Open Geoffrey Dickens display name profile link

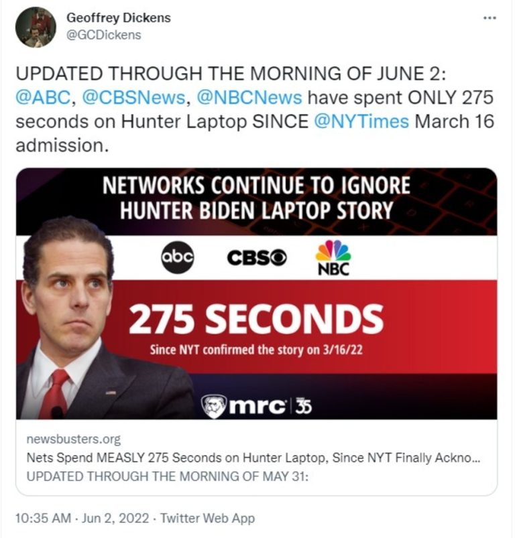tap(118, 18)
